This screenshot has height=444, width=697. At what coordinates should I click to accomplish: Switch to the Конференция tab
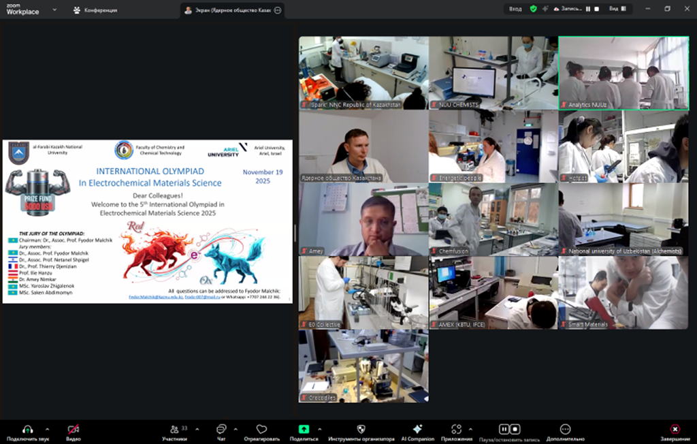[x=95, y=10]
